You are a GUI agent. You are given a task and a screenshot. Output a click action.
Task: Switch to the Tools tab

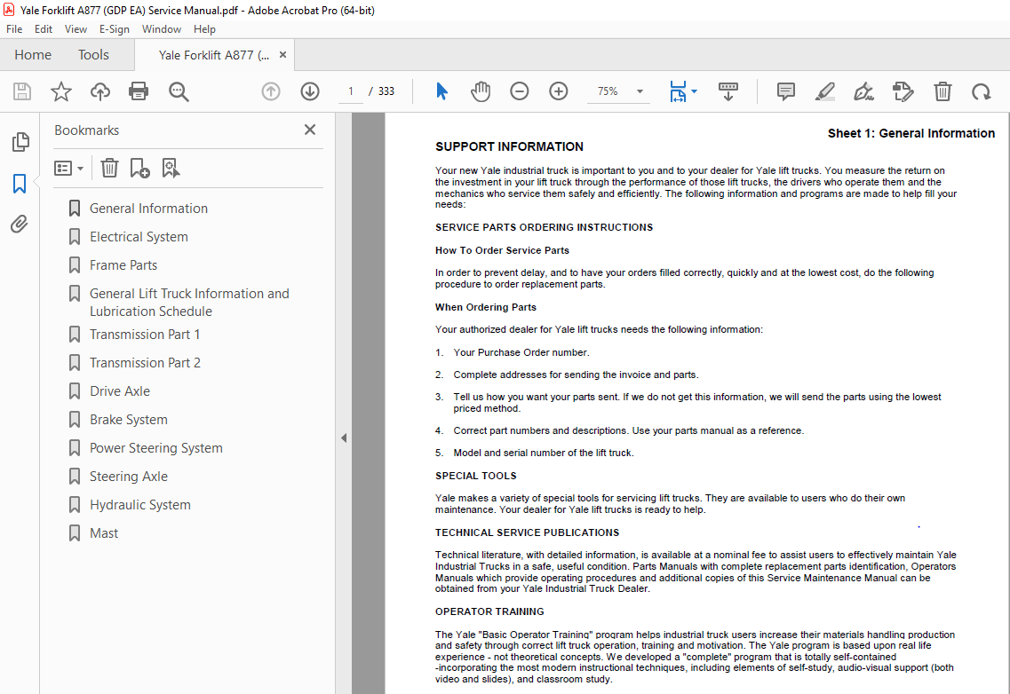point(93,55)
